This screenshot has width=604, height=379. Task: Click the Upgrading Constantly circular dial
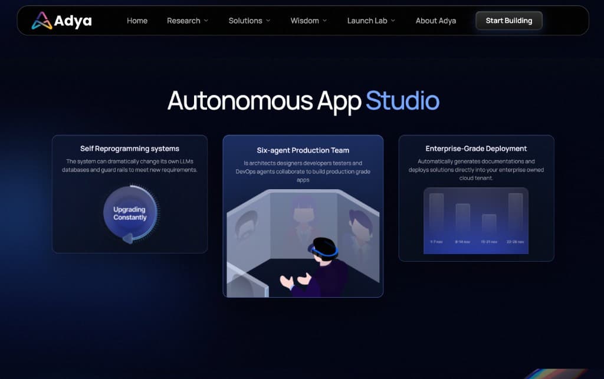point(131,213)
